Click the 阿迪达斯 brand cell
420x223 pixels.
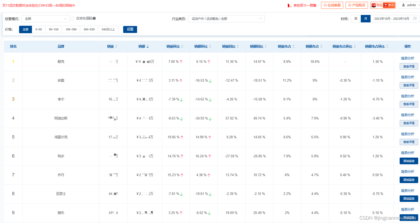click(61, 118)
